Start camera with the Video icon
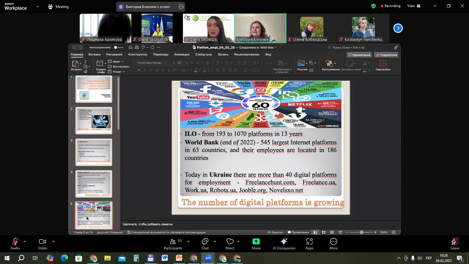 pyautogui.click(x=42, y=243)
